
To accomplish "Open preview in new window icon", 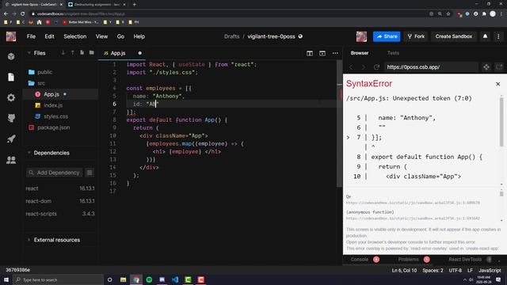I will (499, 66).
